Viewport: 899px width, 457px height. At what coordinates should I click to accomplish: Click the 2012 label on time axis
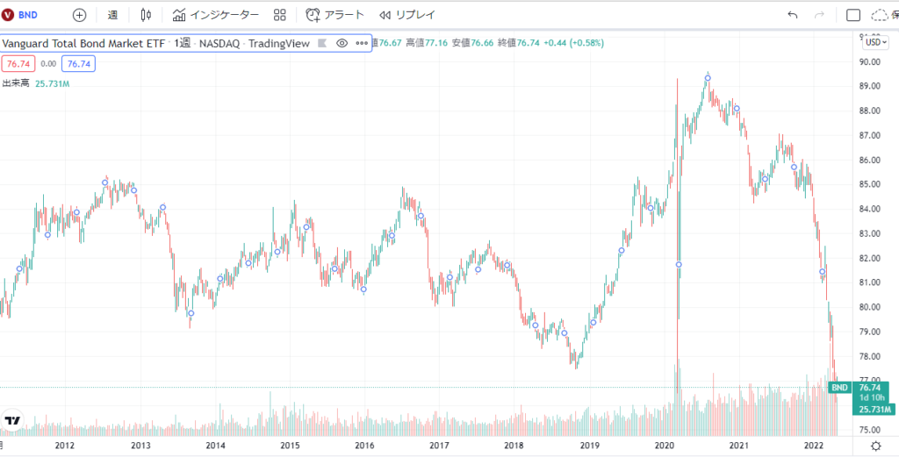click(65, 446)
